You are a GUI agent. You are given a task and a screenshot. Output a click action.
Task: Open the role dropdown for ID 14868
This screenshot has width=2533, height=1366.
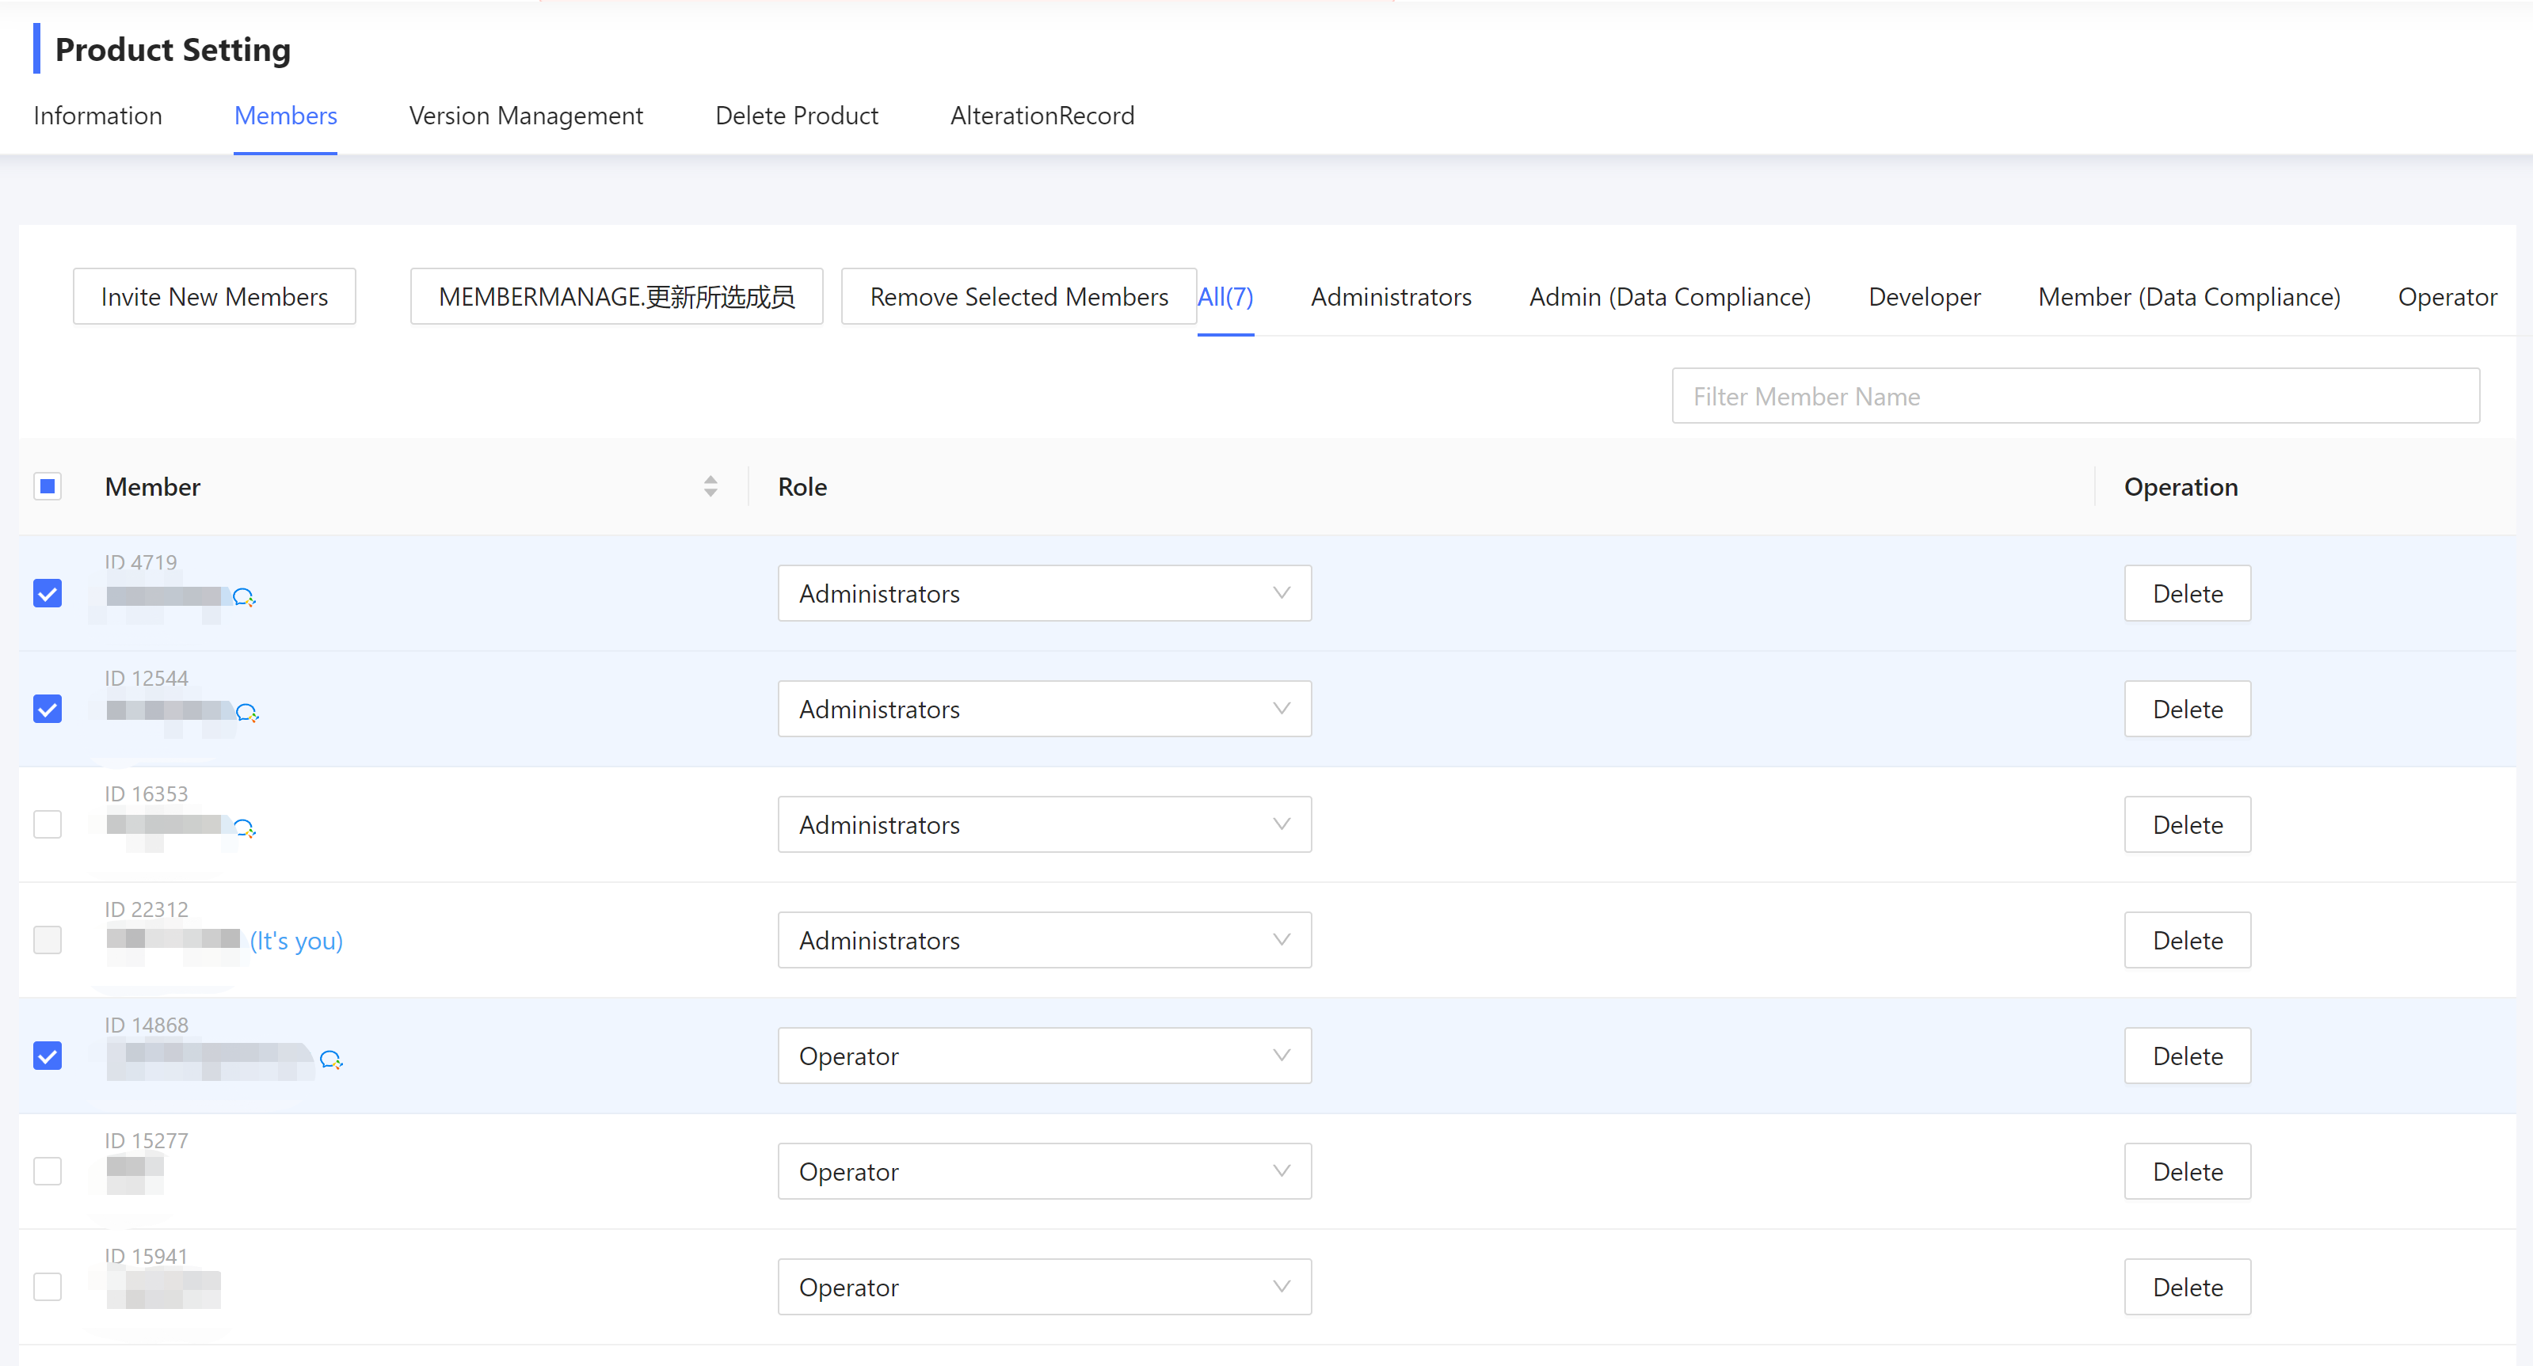pyautogui.click(x=1044, y=1056)
